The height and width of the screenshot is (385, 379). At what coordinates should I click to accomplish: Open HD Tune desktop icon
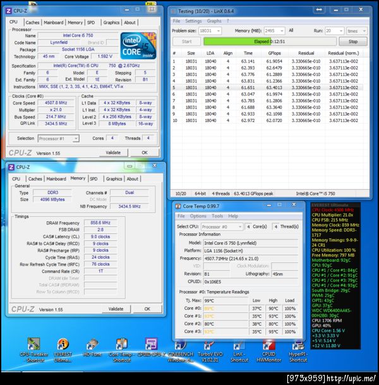tap(92, 347)
